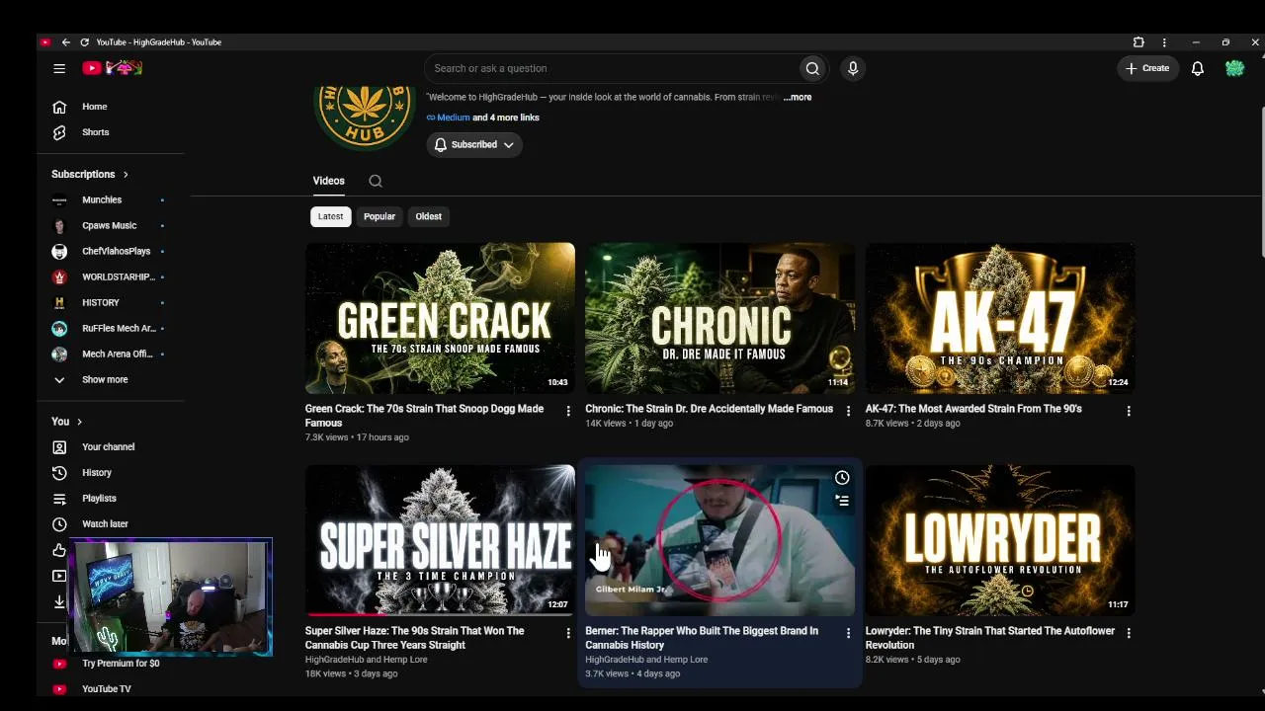Image resolution: width=1265 pixels, height=711 pixels.
Task: Click the Create button
Action: pos(1147,68)
